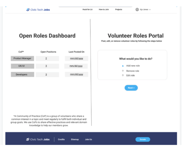Viewport: 182px width, 152px height.
Task: Click the Civic Tech Jobs header logo
Action: [x=38, y=10]
